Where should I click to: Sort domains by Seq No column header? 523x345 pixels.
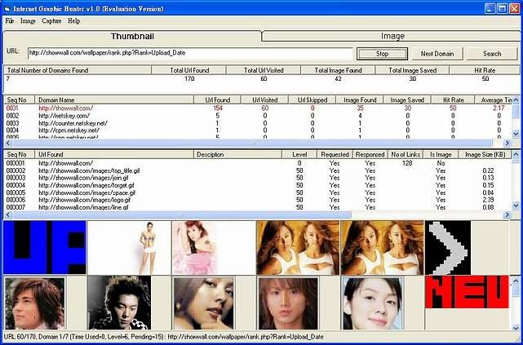(19, 100)
